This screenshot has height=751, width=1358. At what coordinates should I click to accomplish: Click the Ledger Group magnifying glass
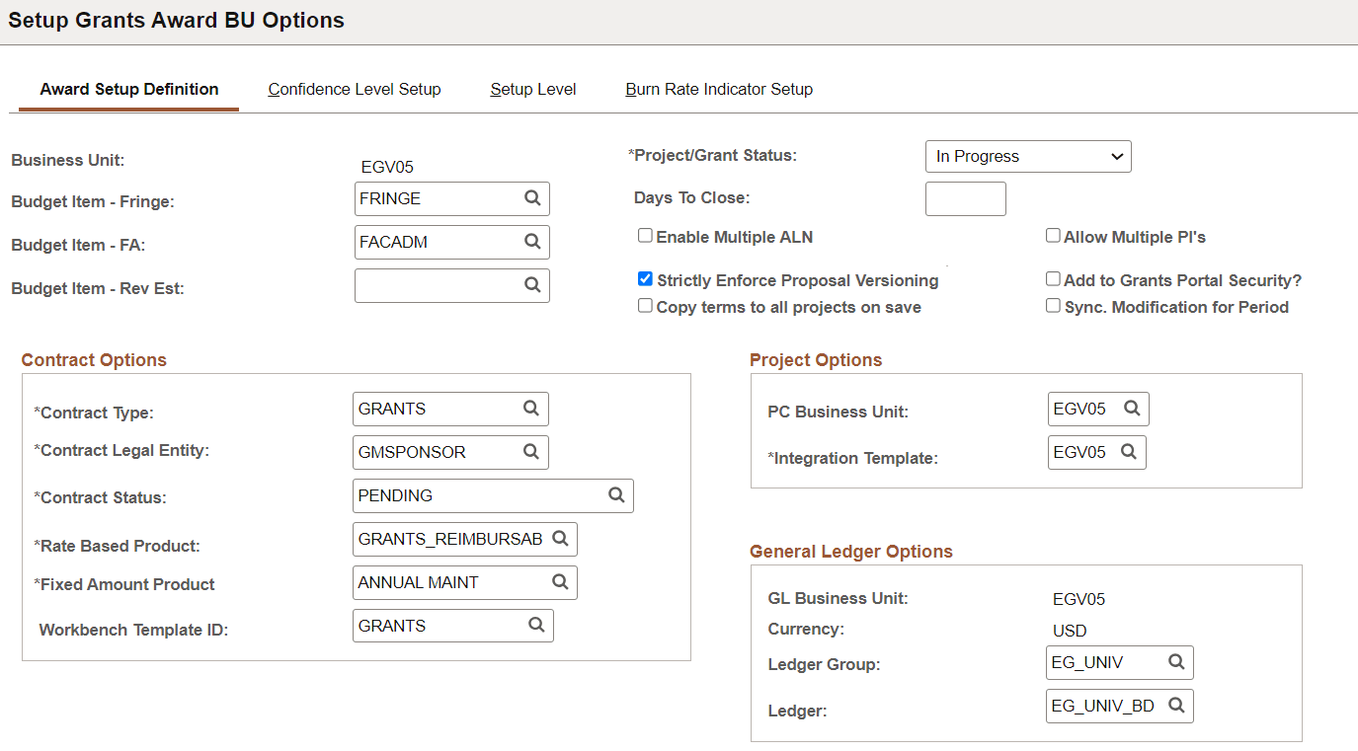tap(1176, 662)
